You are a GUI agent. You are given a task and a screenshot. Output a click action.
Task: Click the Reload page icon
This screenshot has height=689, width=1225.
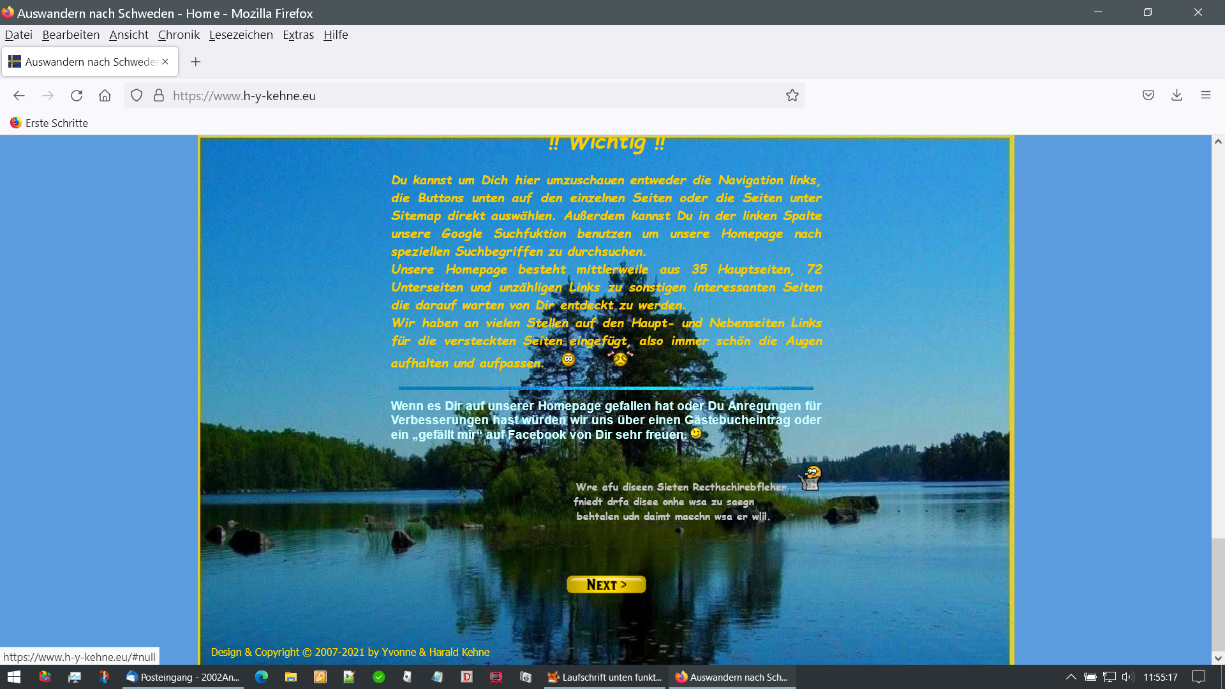(77, 96)
